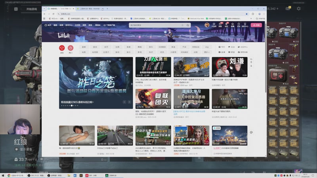Open a new Chrome tab with plus
The image size is (317, 178).
click(107, 9)
